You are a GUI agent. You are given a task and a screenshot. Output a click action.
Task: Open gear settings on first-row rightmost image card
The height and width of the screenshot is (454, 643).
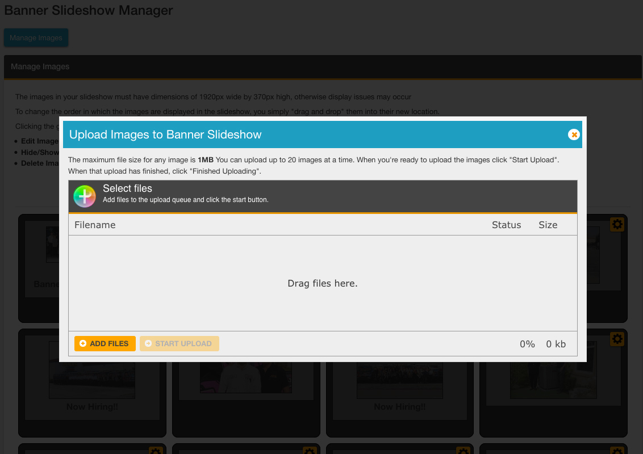point(617,225)
